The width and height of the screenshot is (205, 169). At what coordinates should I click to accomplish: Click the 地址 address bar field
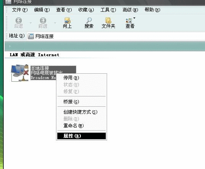pyautogui.click(x=116, y=36)
